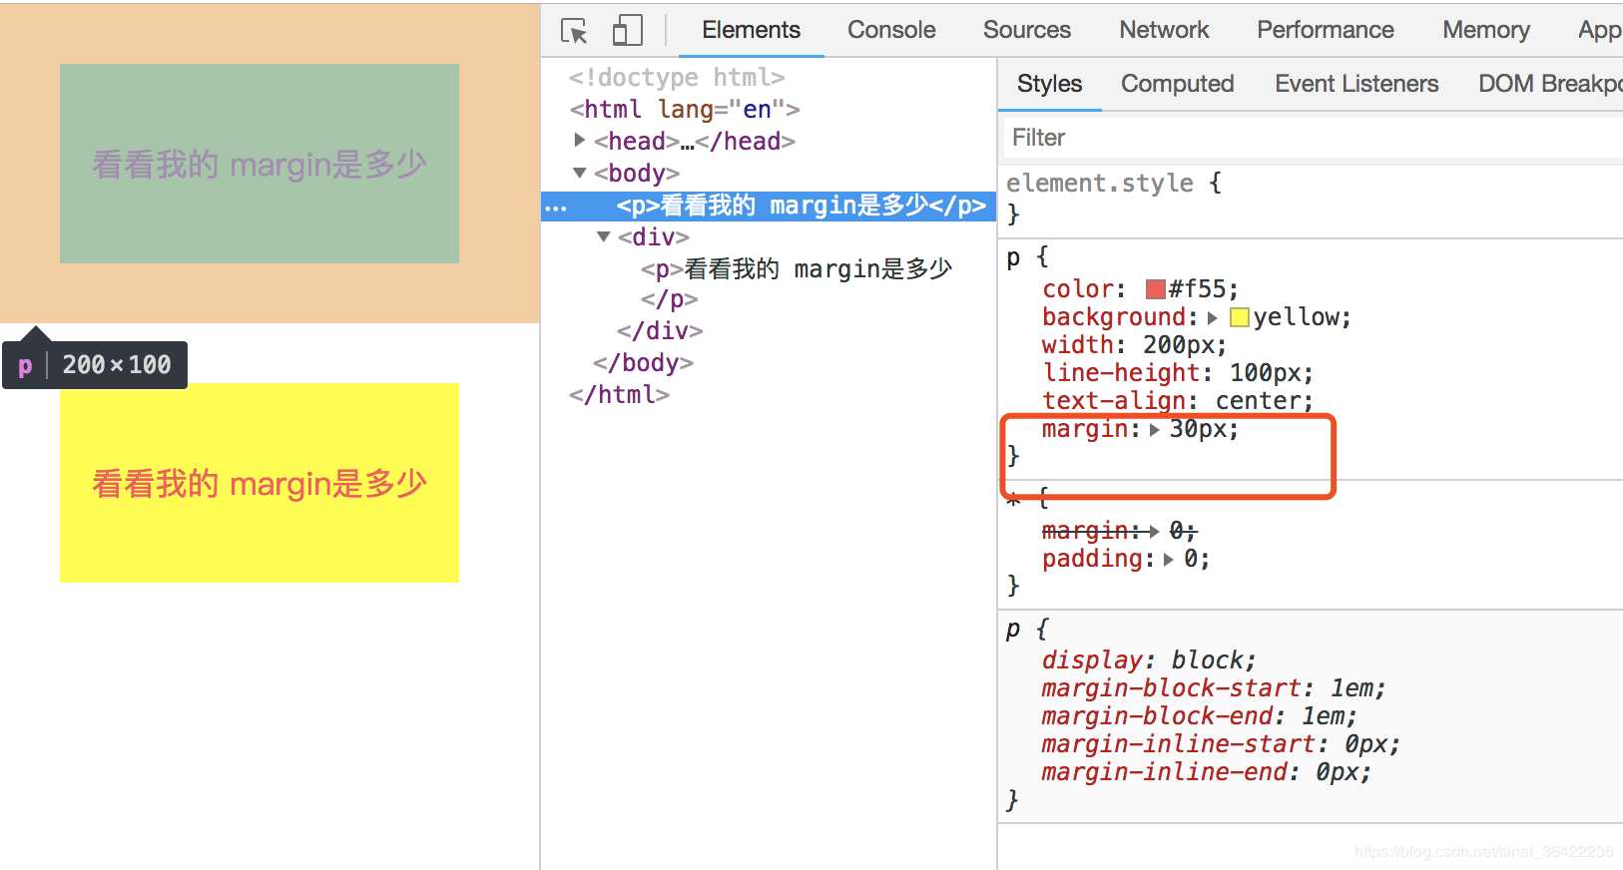Select the highlighted p element row
The width and height of the screenshot is (1623, 870).
(769, 206)
